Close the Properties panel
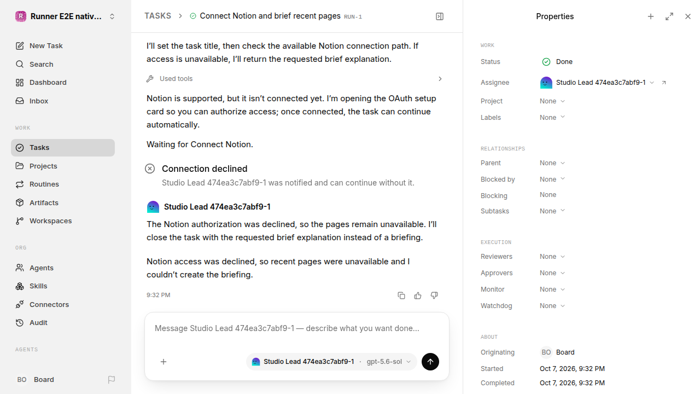Screen dimensions: 700x394 688,16
